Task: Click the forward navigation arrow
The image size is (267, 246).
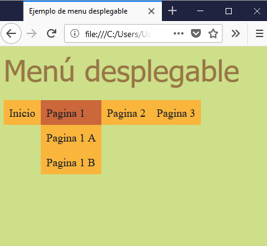Action: coord(32,33)
